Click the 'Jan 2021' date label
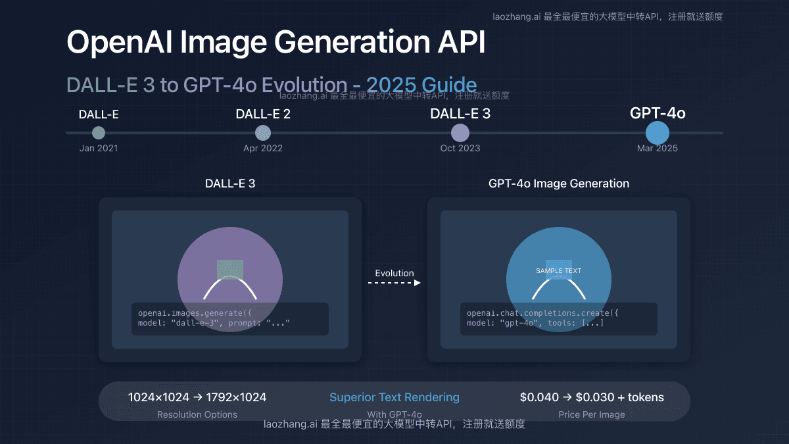 pyautogui.click(x=99, y=148)
